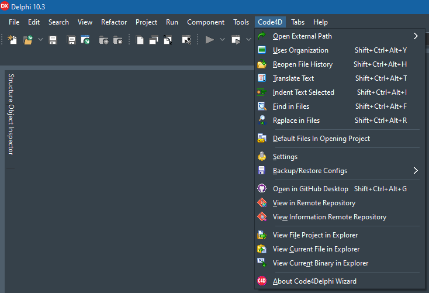The image size is (429, 293).
Task: Click the Open Project toolbar icon
Action: click(85, 40)
